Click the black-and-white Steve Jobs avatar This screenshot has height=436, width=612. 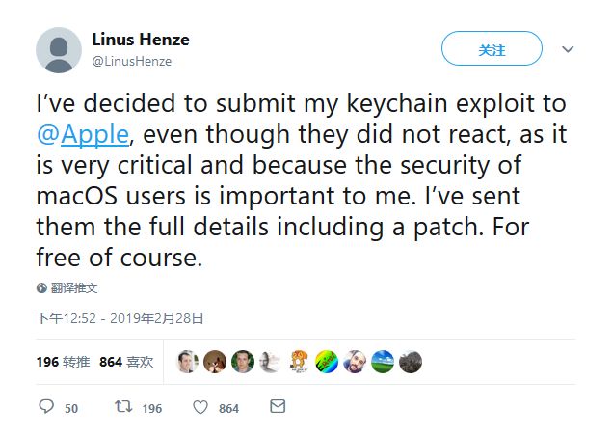tap(271, 362)
